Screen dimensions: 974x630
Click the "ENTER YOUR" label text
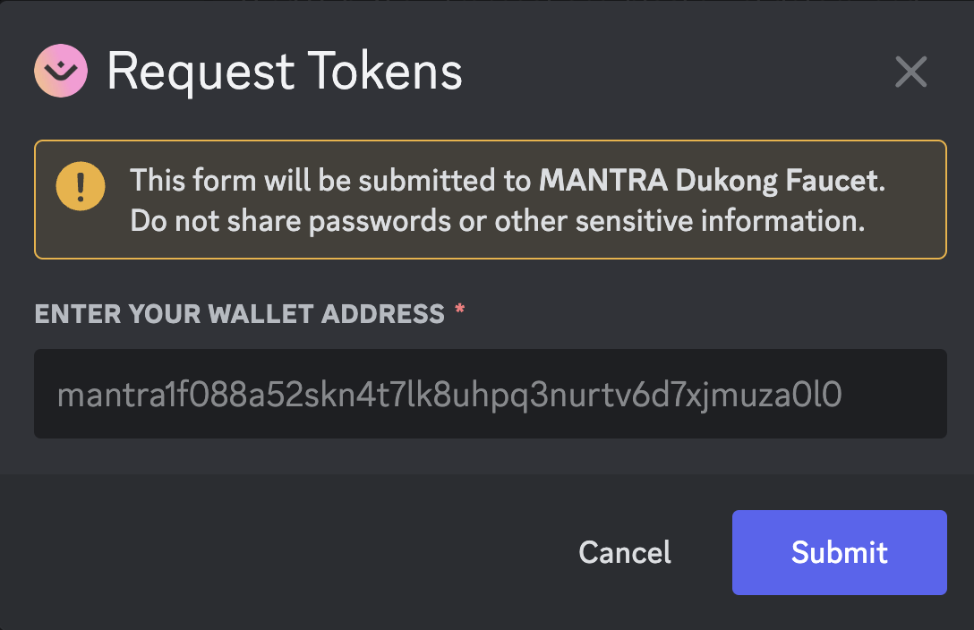tap(119, 314)
